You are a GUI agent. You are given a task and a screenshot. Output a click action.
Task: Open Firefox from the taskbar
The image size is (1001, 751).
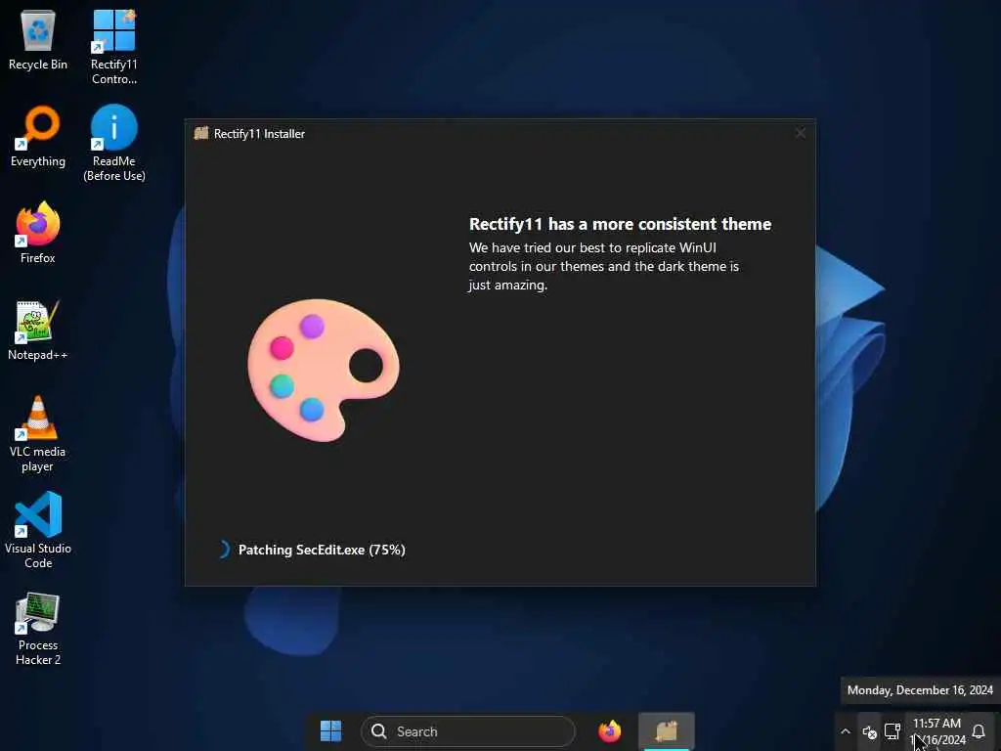pyautogui.click(x=610, y=730)
